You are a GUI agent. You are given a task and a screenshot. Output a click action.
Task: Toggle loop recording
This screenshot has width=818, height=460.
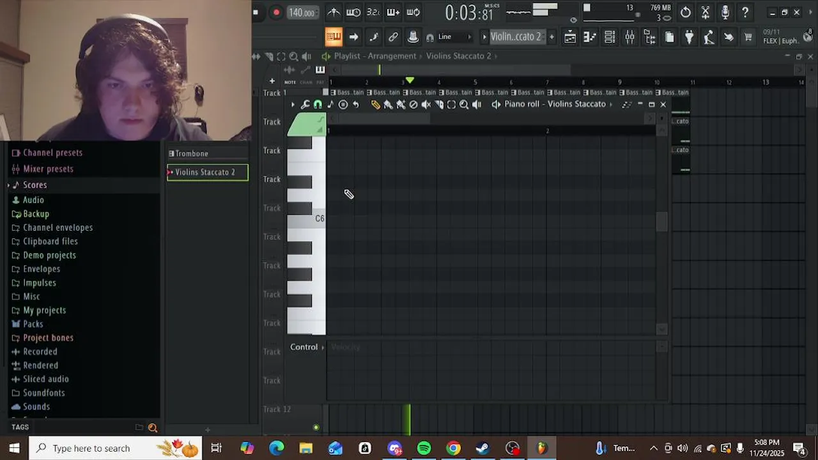pyautogui.click(x=413, y=12)
